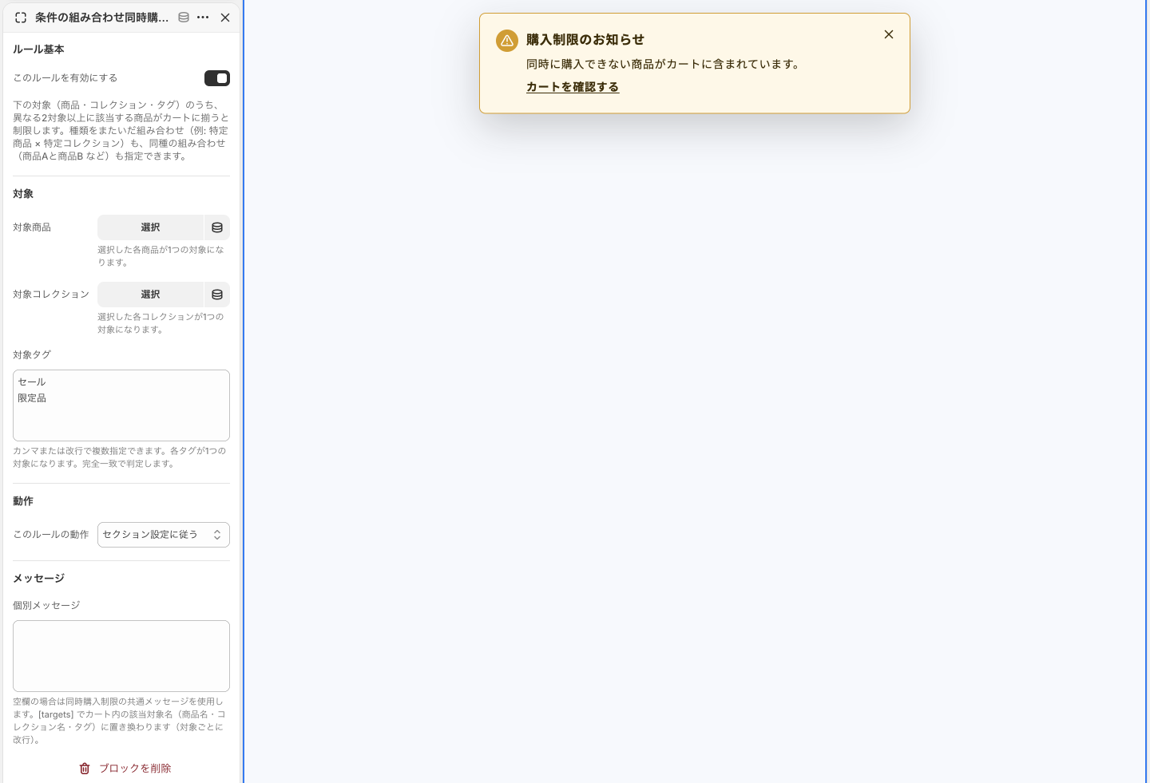Open the このルールの動作 dropdown
1150x783 pixels.
[164, 535]
